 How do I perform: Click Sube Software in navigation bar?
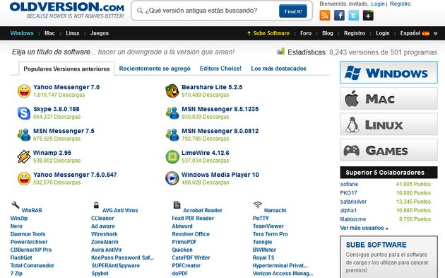pyautogui.click(x=268, y=33)
